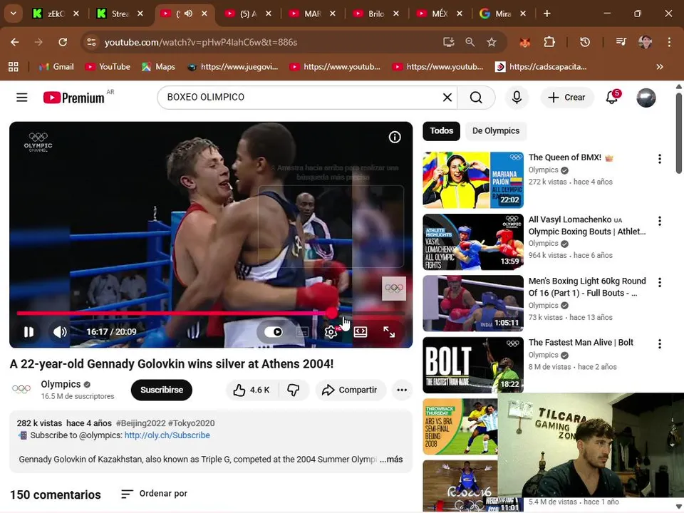
Task: Open options for All Vasyl Lomachenko video
Action: tap(660, 221)
